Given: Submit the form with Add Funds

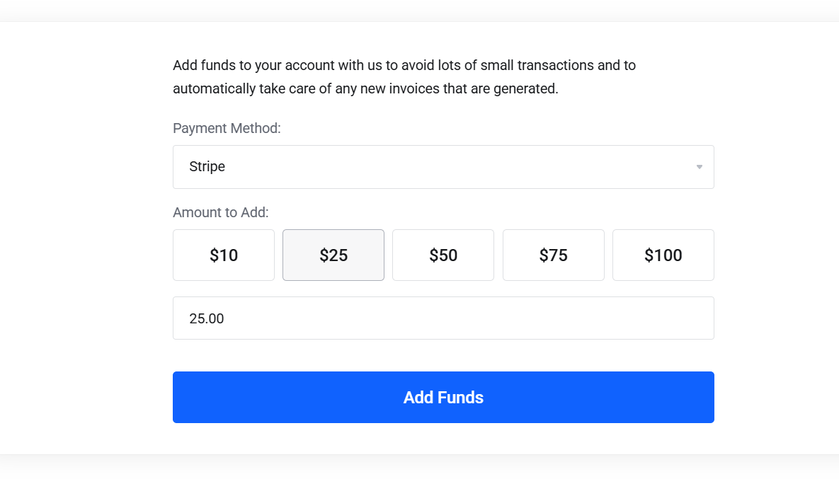Looking at the screenshot, I should [443, 397].
